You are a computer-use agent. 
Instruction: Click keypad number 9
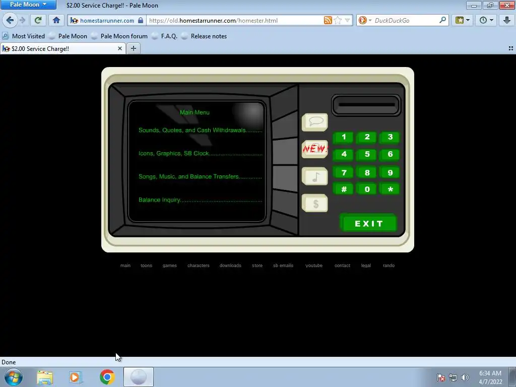(390, 173)
